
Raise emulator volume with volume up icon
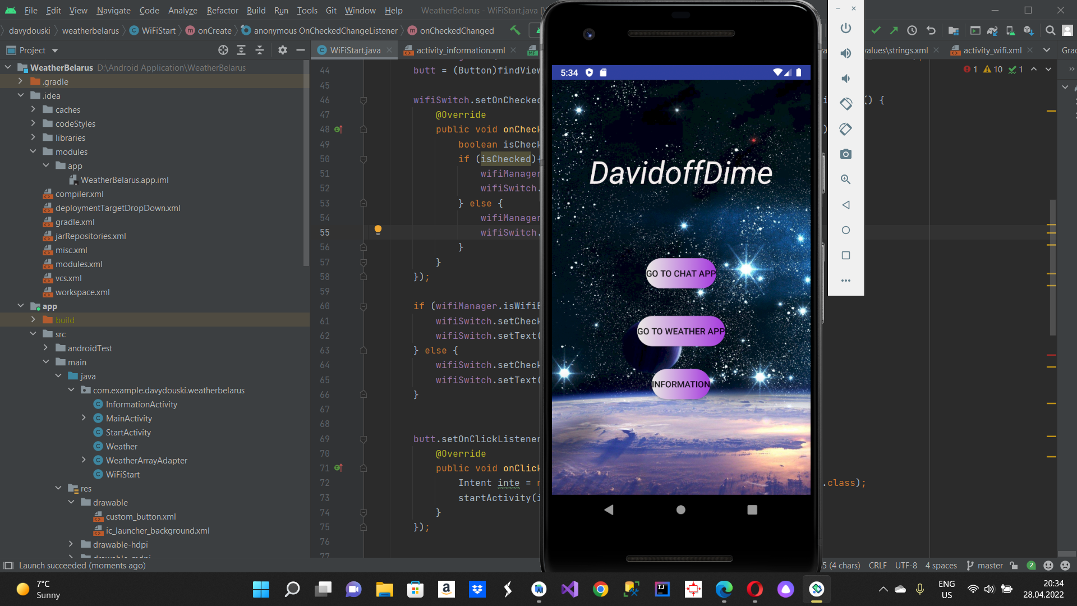[846, 53]
